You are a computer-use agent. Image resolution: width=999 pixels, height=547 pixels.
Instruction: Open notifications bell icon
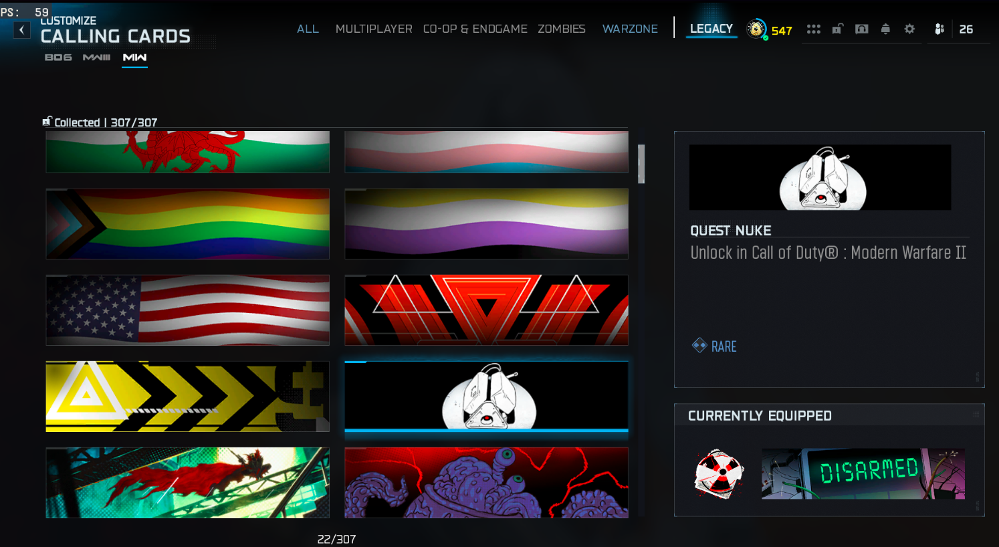pos(885,29)
